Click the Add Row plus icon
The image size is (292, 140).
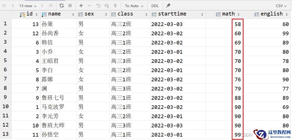[x=81, y=6]
